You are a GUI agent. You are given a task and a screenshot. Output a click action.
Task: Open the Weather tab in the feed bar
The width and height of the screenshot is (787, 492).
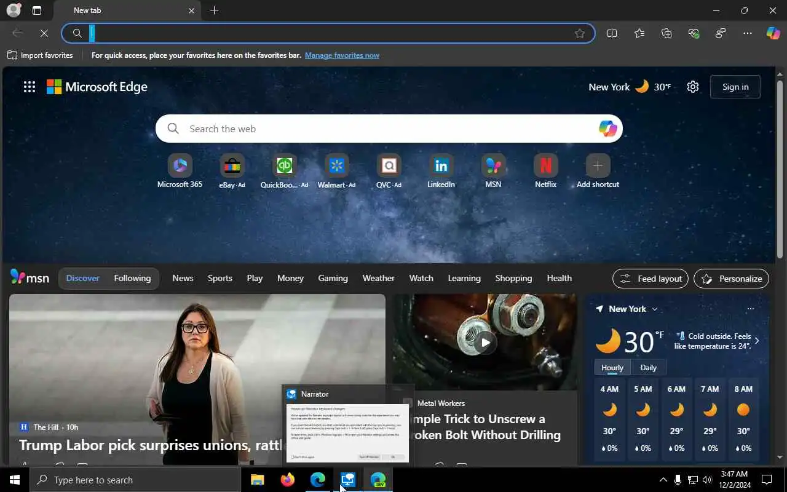[x=378, y=278]
